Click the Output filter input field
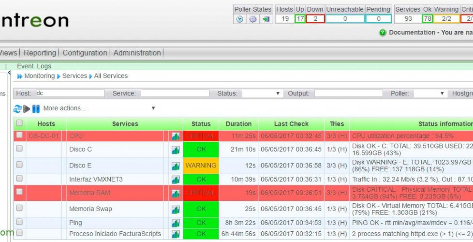 [349, 93]
